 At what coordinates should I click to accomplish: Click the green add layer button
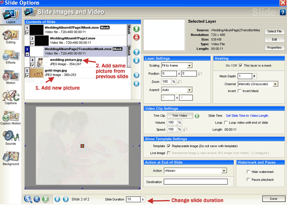136,29
